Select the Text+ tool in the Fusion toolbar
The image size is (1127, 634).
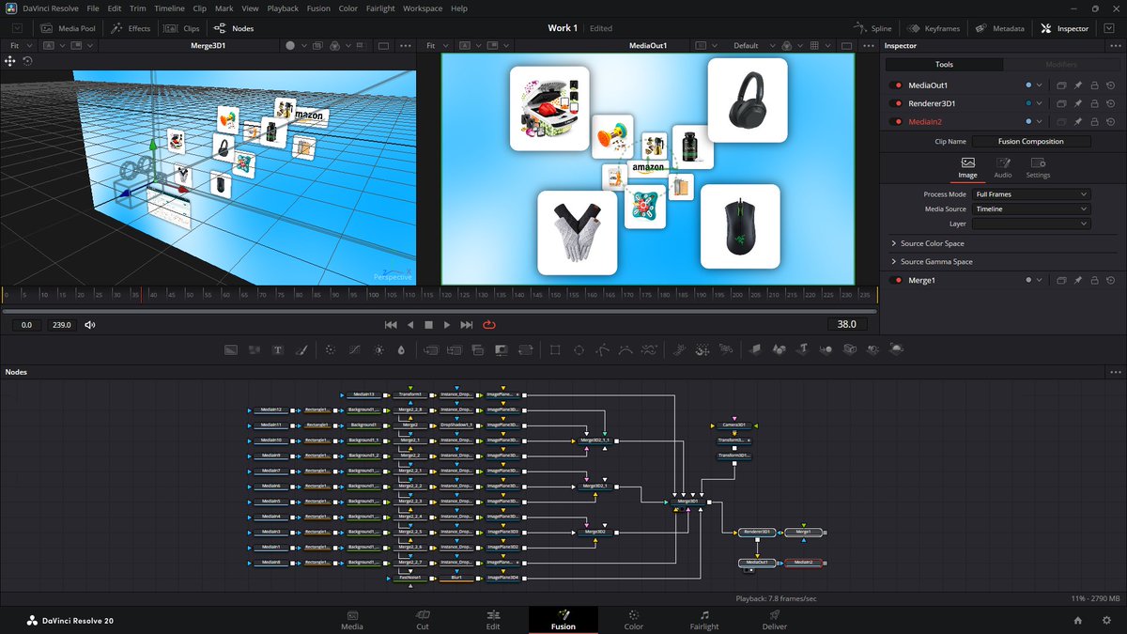pos(278,349)
